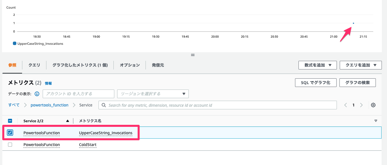Screen dimensions: 387x165
Task: Toggle the select-all checkbox in table header
Action: coord(10,121)
